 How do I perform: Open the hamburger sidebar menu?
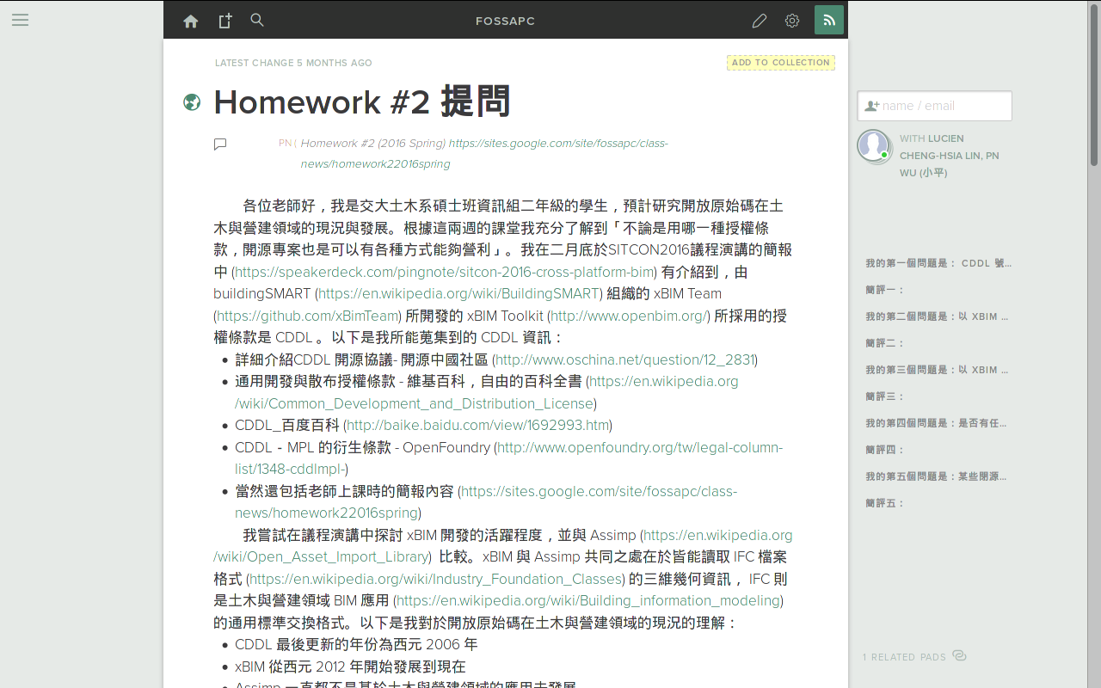[20, 20]
